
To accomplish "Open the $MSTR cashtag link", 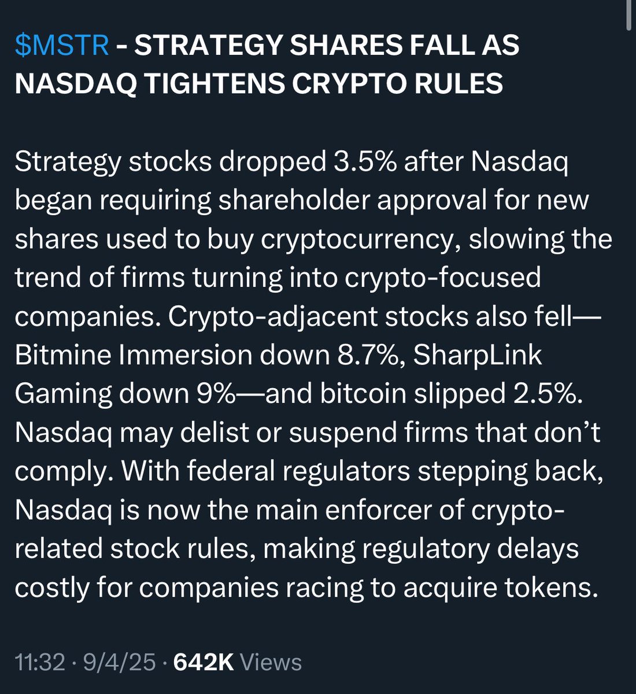I will [62, 46].
